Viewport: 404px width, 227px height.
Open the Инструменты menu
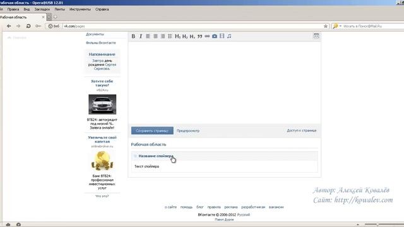point(80,9)
